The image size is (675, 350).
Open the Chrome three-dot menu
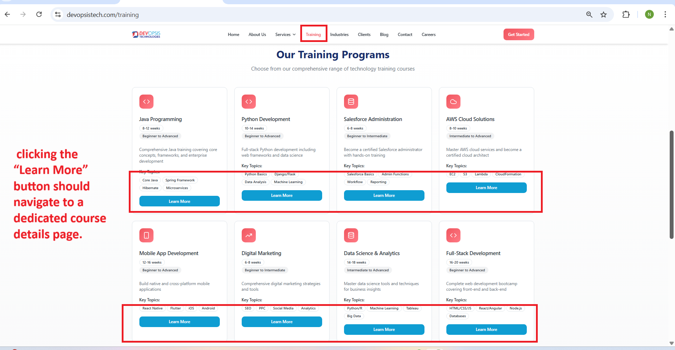[x=665, y=14]
